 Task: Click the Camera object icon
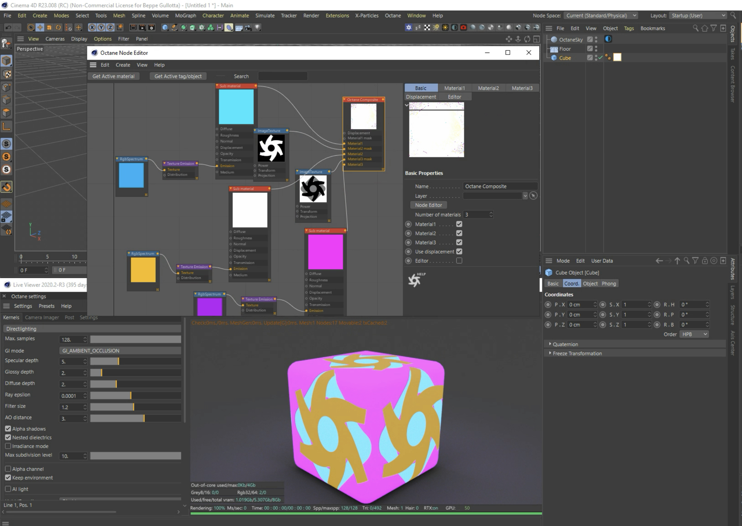click(x=248, y=28)
